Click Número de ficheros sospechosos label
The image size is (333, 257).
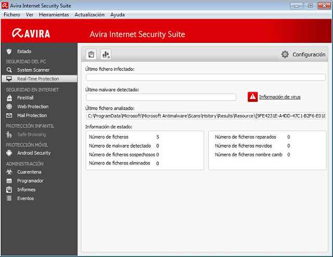point(122,155)
